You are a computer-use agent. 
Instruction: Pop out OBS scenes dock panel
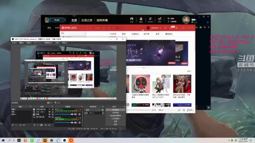point(30,107)
